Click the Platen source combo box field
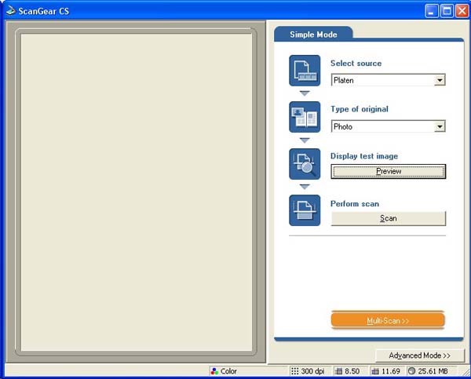Screen dimensions: 471x379 388,80
